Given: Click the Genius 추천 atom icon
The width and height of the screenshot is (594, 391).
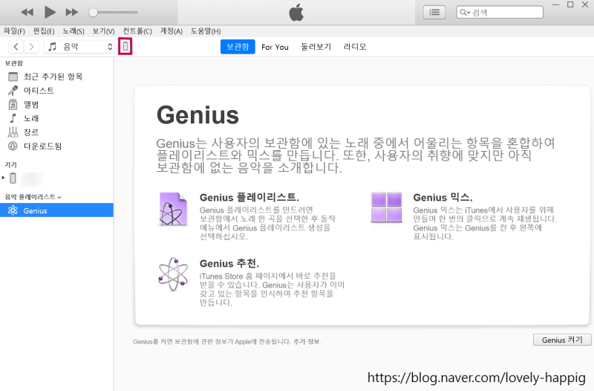Looking at the screenshot, I should click(x=173, y=274).
